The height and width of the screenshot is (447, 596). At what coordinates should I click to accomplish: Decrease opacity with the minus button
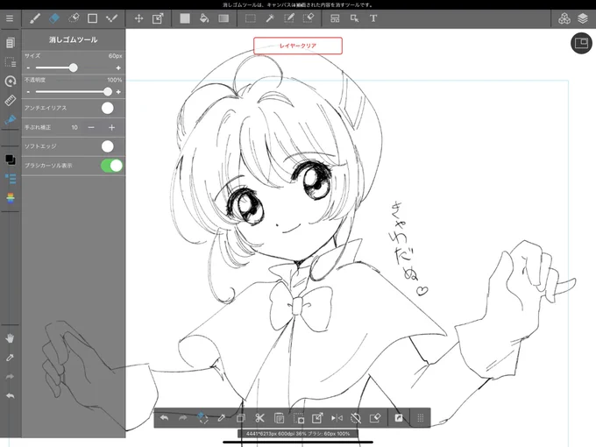pyautogui.click(x=28, y=92)
